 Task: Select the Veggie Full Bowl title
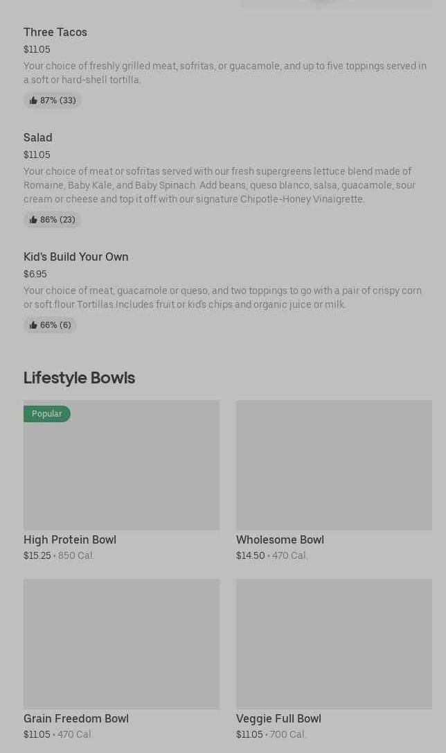tap(278, 718)
